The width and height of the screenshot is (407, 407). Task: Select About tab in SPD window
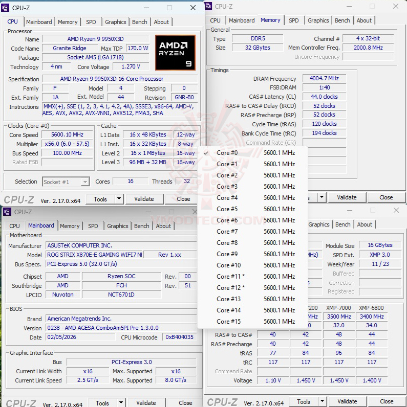point(365,224)
